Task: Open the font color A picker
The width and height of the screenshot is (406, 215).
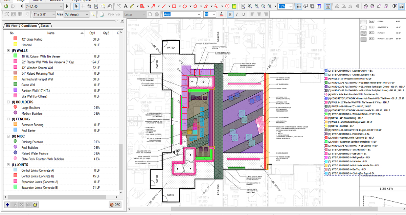Action: [x=222, y=14]
